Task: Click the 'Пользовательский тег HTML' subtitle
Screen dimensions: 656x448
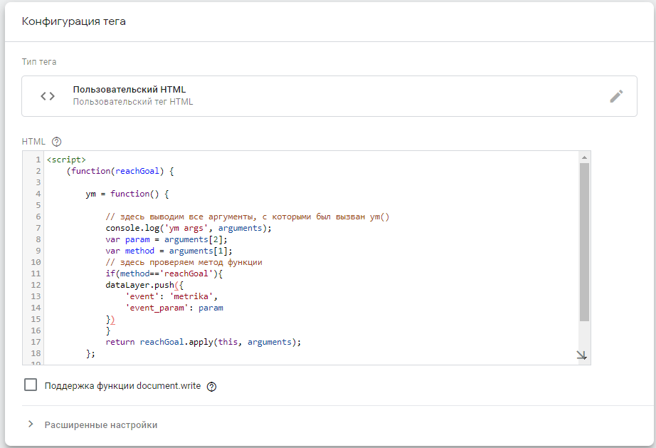Action: [x=133, y=102]
